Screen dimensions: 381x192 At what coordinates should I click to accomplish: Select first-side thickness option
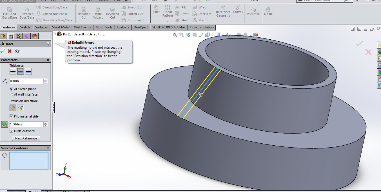[x=13, y=71]
